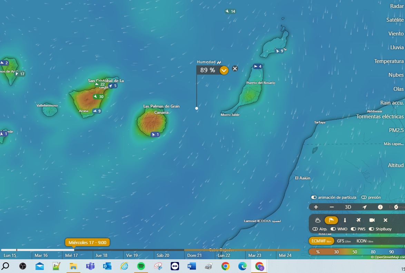Viewport: 405px width, 273px height.
Task: Show temperature stations thermometer icon
Action: pos(345,220)
